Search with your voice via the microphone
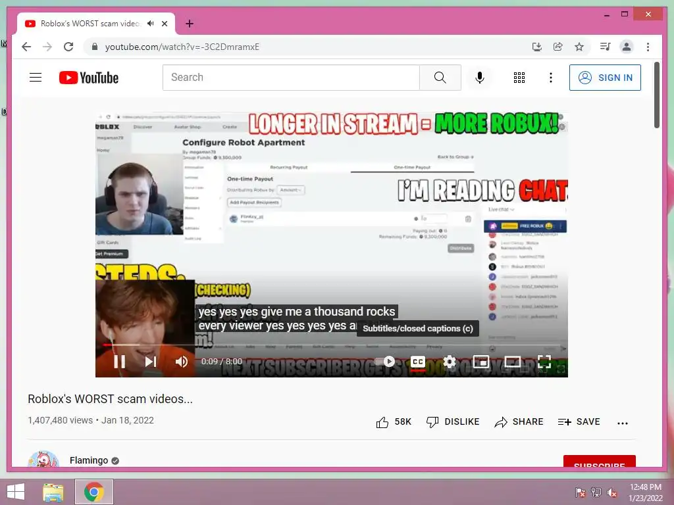Viewport: 674px width, 505px height. coord(480,78)
